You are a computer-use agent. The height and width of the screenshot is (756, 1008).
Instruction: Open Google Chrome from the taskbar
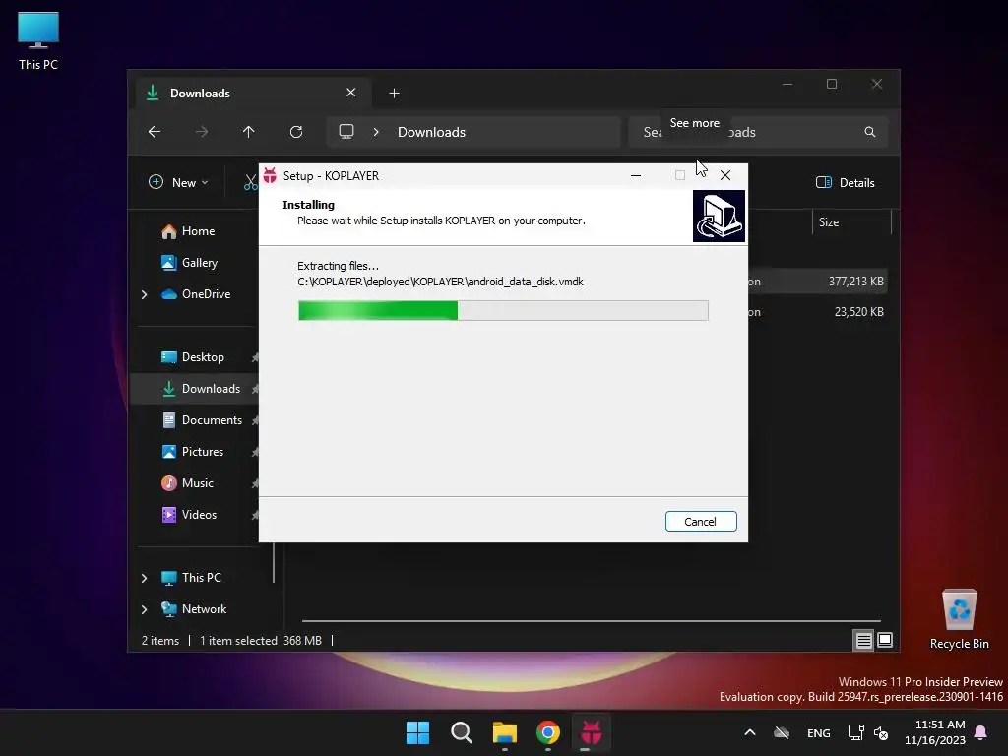tap(547, 732)
